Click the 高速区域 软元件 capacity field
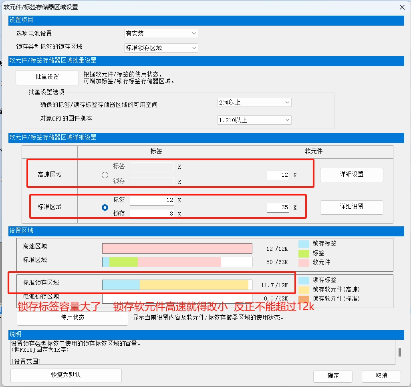The width and height of the screenshot is (411, 387). [x=278, y=175]
